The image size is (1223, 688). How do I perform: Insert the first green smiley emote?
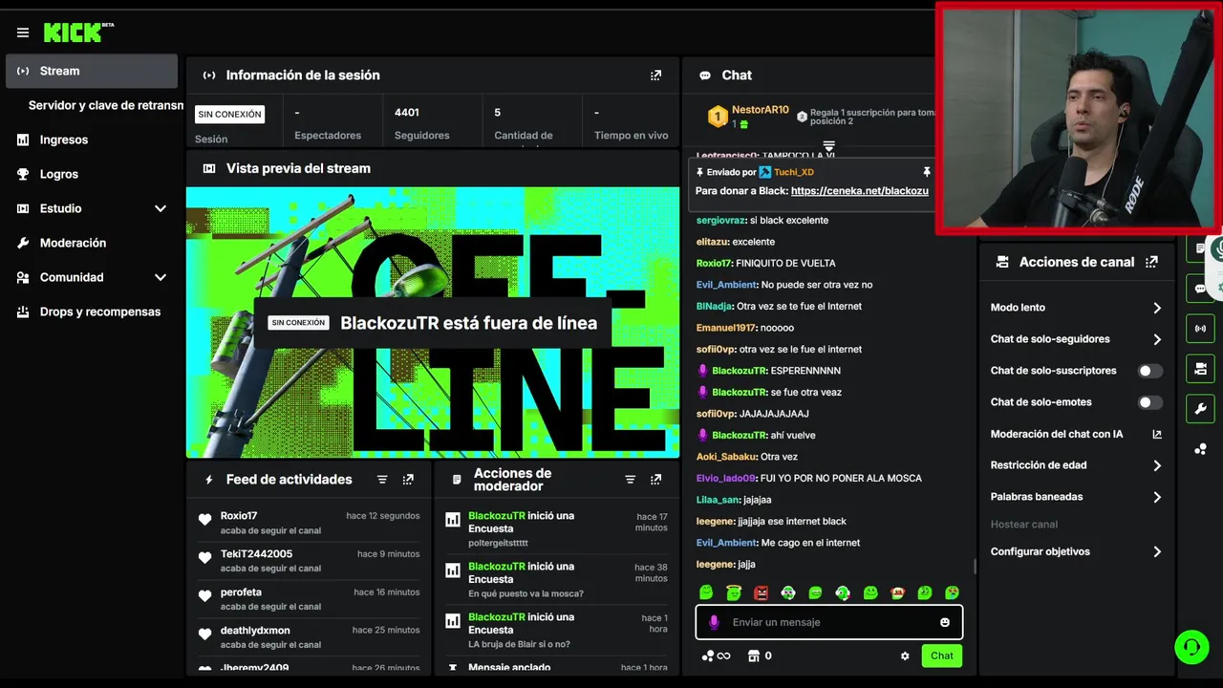(x=706, y=593)
